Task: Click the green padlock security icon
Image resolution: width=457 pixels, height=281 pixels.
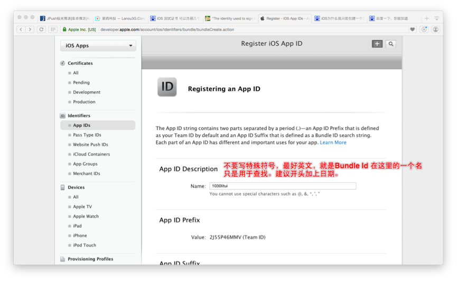Action: pos(64,30)
